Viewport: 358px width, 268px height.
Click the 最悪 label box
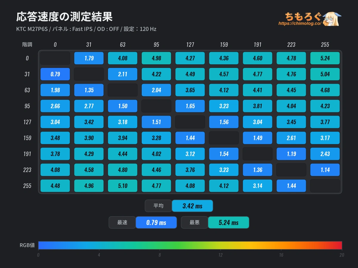point(195,222)
